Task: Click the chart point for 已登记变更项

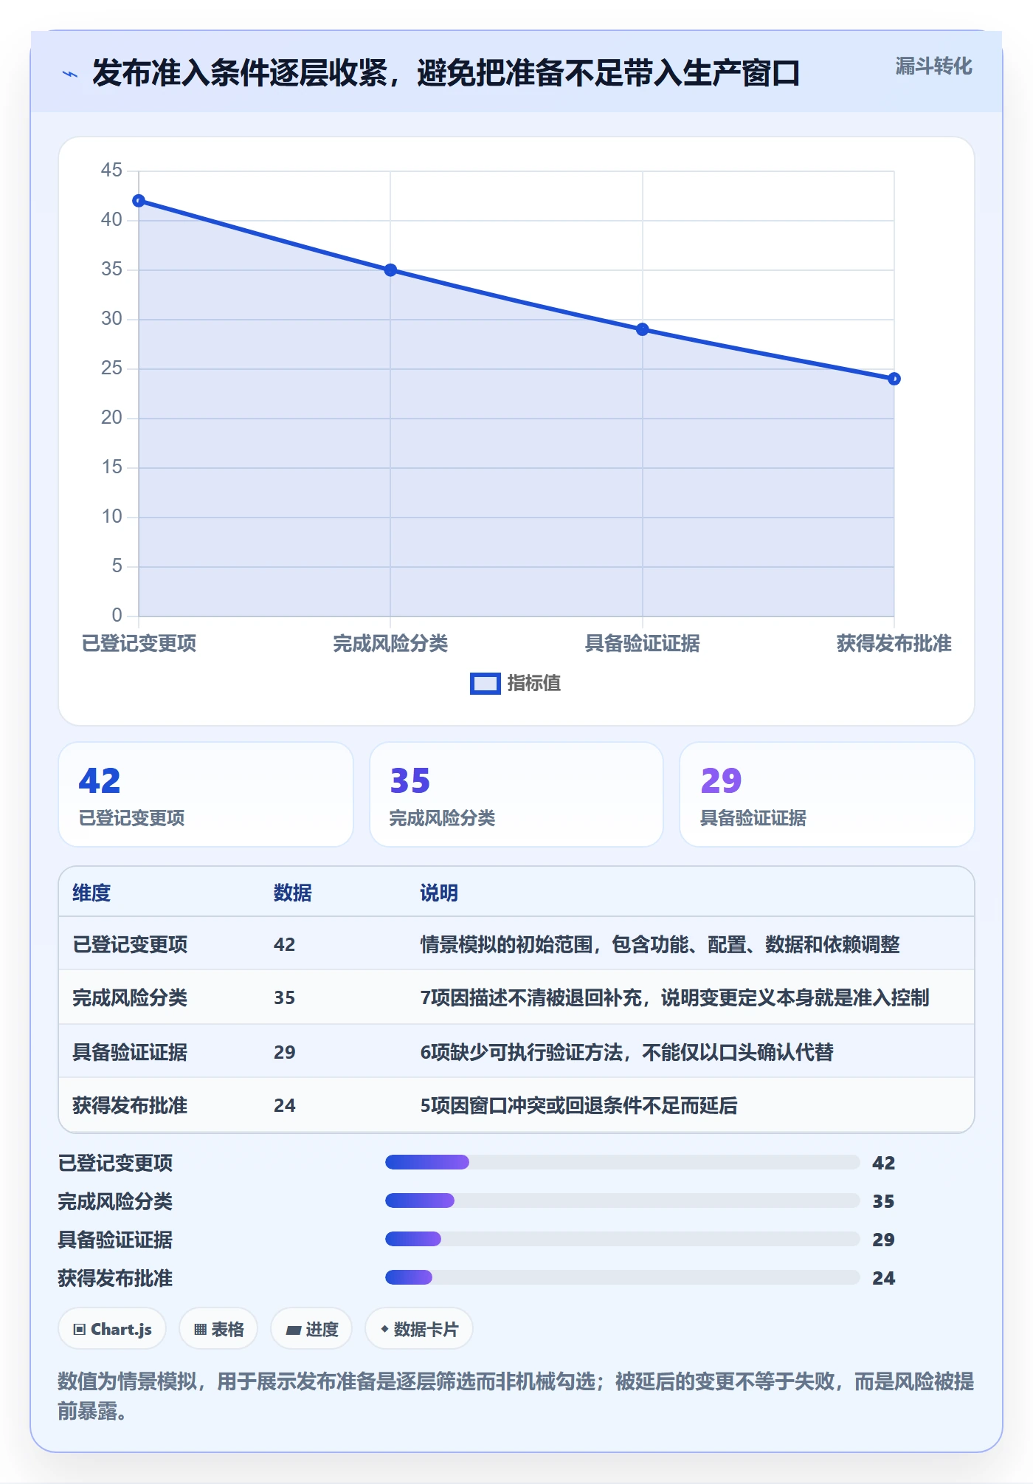Action: (x=139, y=201)
